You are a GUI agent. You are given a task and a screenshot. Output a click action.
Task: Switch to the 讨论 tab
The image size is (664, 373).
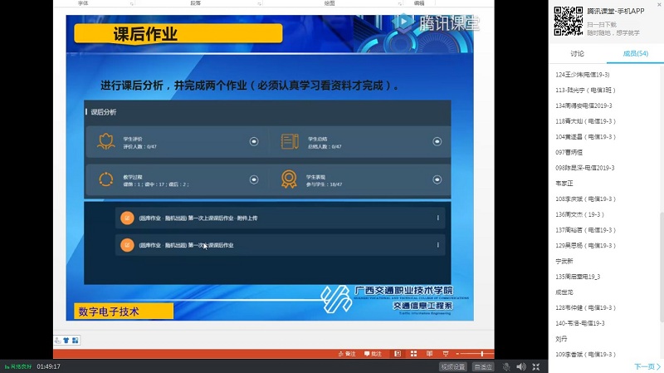[577, 53]
